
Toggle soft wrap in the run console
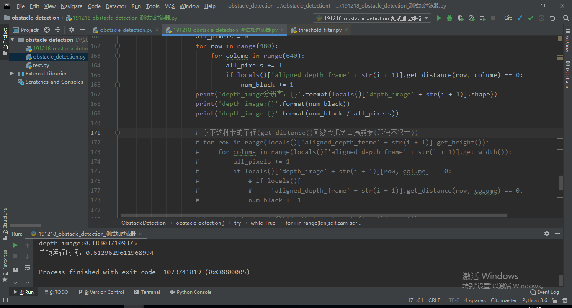pyautogui.click(x=27, y=268)
